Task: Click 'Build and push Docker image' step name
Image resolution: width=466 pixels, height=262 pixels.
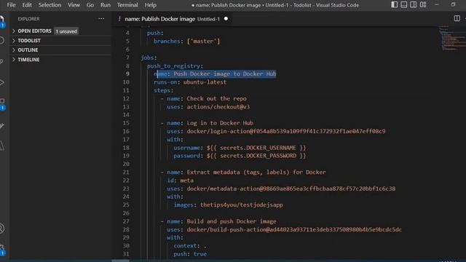Action: tap(232, 221)
